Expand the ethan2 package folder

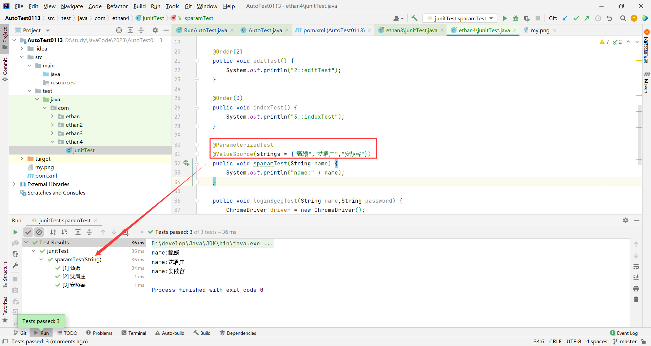52,125
